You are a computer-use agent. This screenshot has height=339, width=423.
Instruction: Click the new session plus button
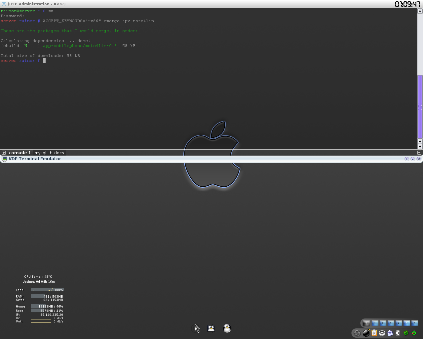[4, 153]
